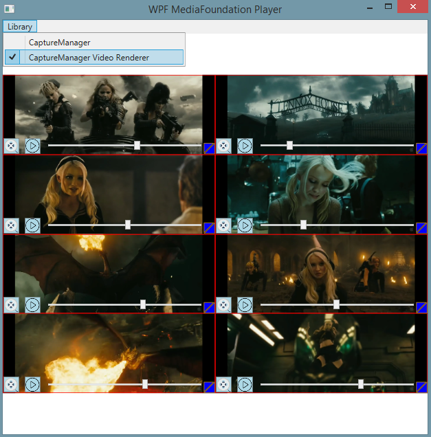The height and width of the screenshot is (437, 431).
Task: Minimize the WPF MediaFoundation Player window
Action: point(370,8)
